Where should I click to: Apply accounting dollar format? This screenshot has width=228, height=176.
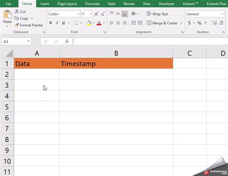[190, 23]
